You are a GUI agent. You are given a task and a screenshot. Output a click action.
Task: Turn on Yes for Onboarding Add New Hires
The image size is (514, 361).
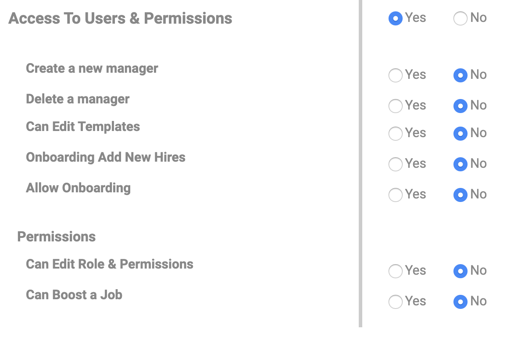(x=396, y=164)
